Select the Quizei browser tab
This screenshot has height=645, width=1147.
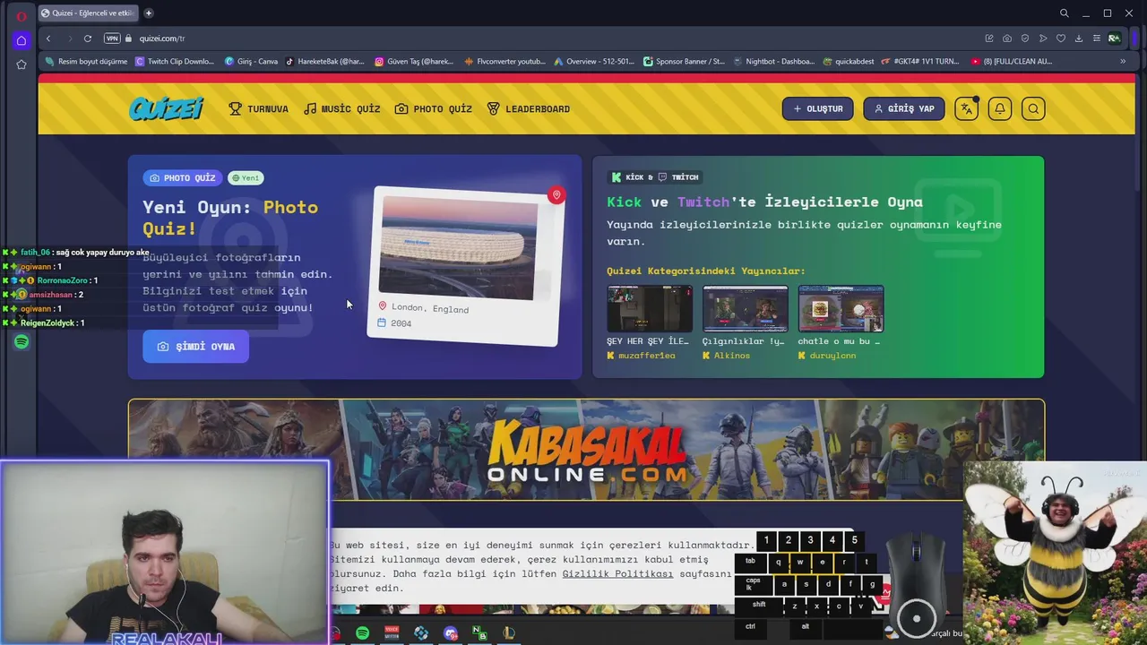[87, 13]
